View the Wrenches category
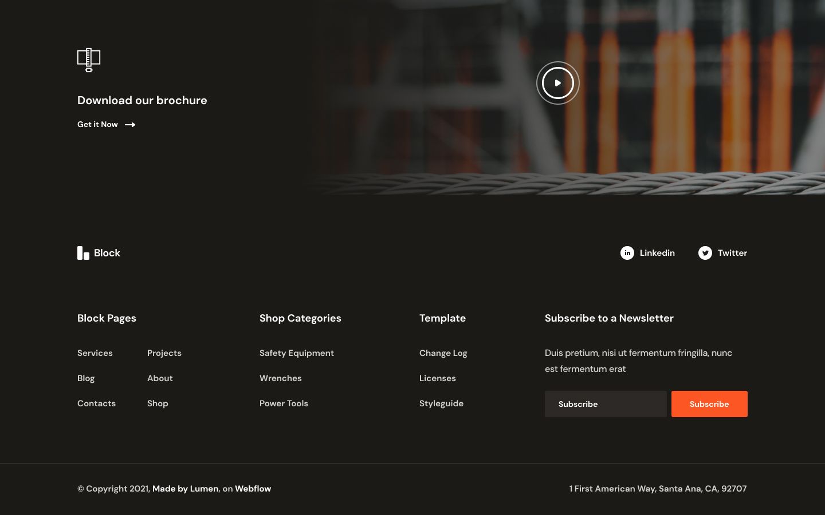 point(281,378)
